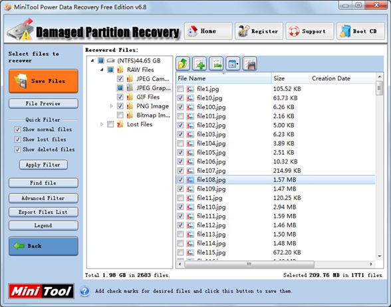Select the file115.jpg file name
Image resolution: width=391 pixels, height=307 pixels.
coord(211,253)
